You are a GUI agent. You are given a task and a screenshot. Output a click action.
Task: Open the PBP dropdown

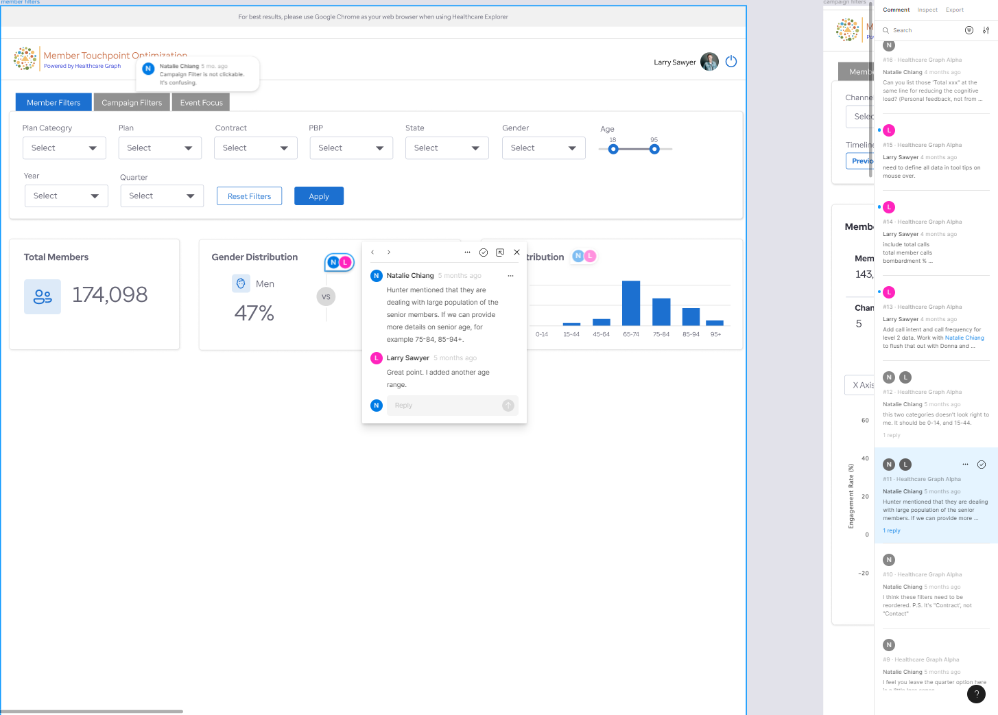pos(351,148)
